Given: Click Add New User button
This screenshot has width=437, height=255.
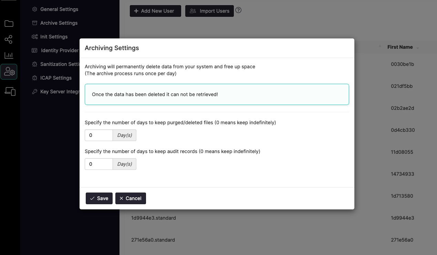Looking at the screenshot, I should click(155, 11).
